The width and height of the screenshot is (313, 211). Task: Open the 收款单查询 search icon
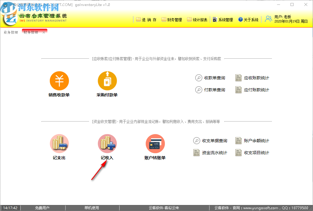click(198, 78)
